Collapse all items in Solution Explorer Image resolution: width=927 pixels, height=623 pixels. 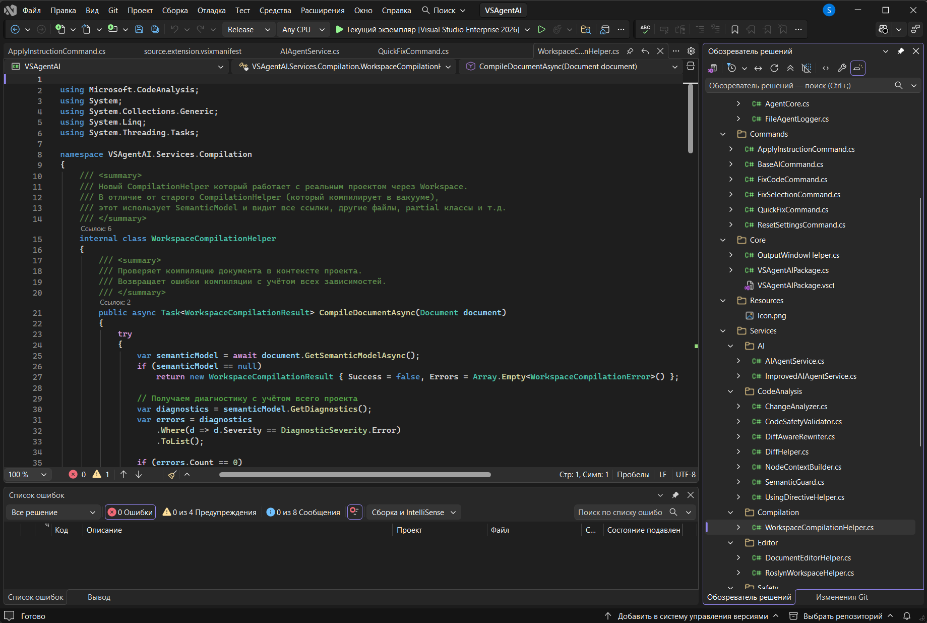tap(790, 68)
